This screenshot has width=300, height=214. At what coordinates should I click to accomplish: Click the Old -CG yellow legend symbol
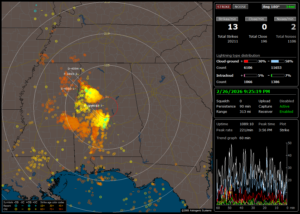pyautogui.click(x=16, y=209)
